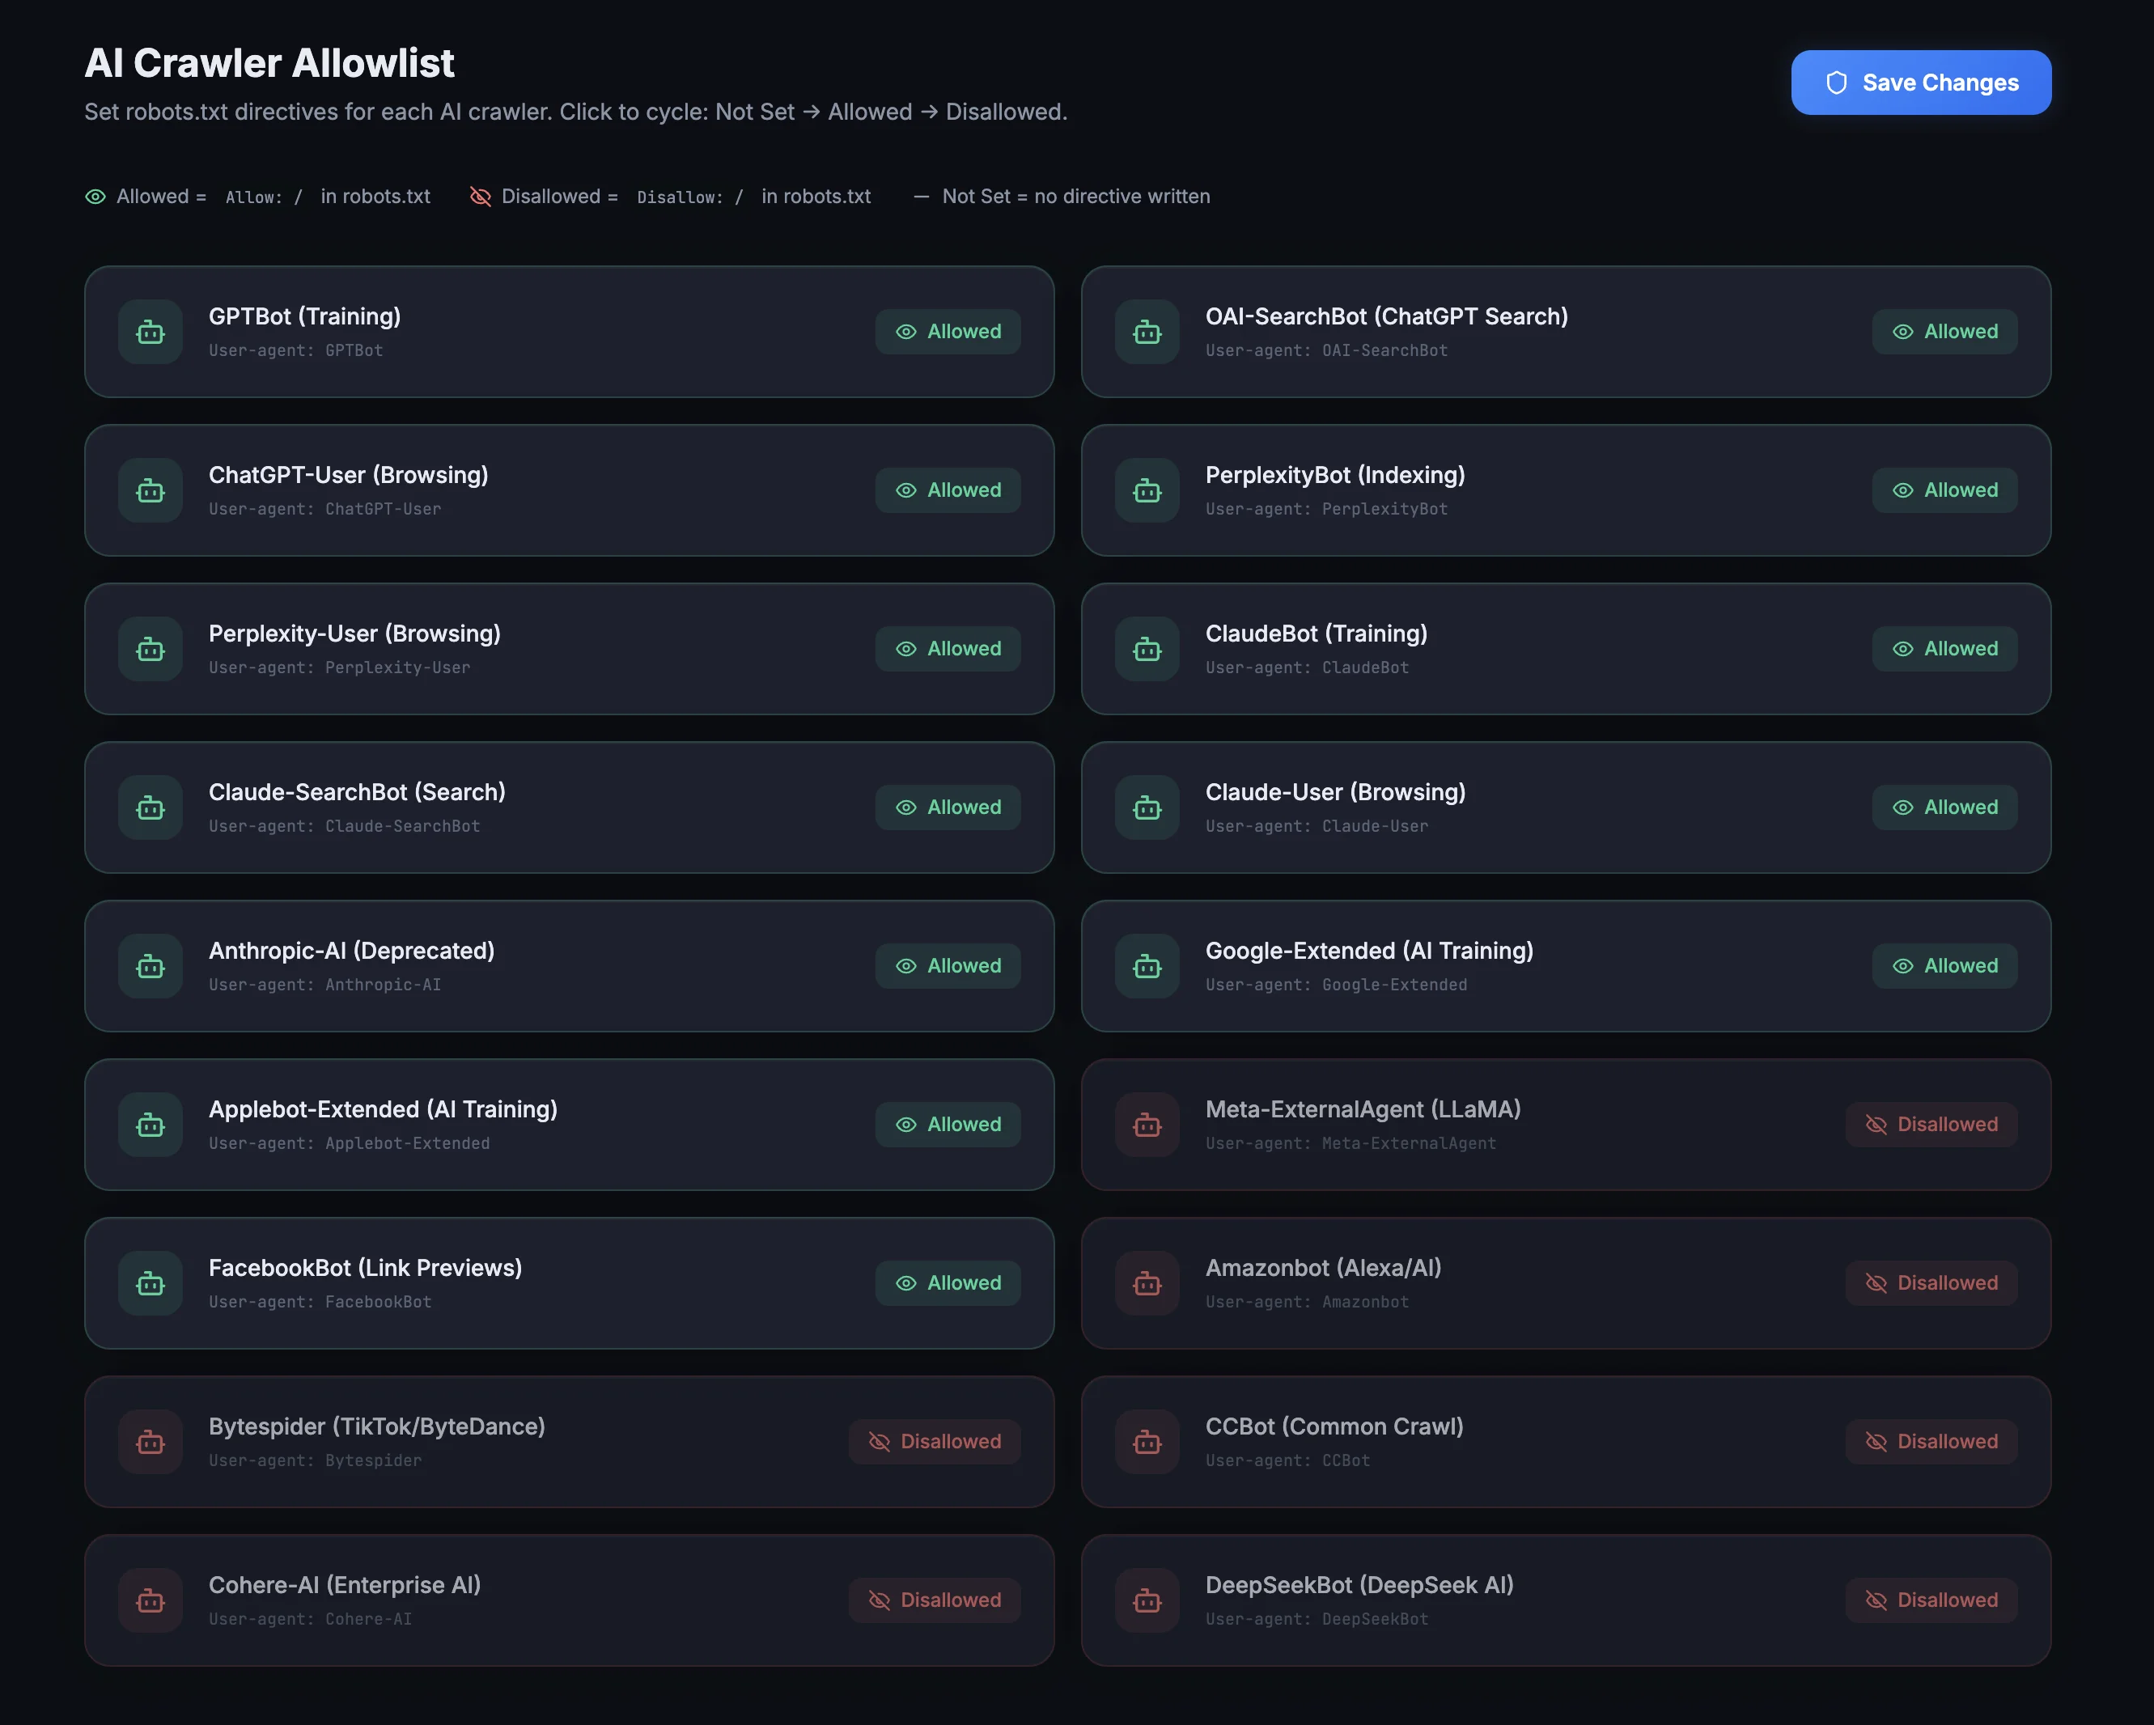The image size is (2154, 1725).
Task: Click the Meta-ExternalAgent robot icon
Action: [1146, 1125]
